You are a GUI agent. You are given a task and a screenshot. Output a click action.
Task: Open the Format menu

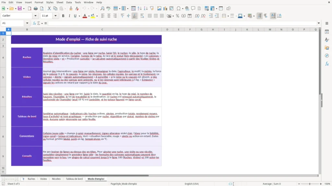39,2
